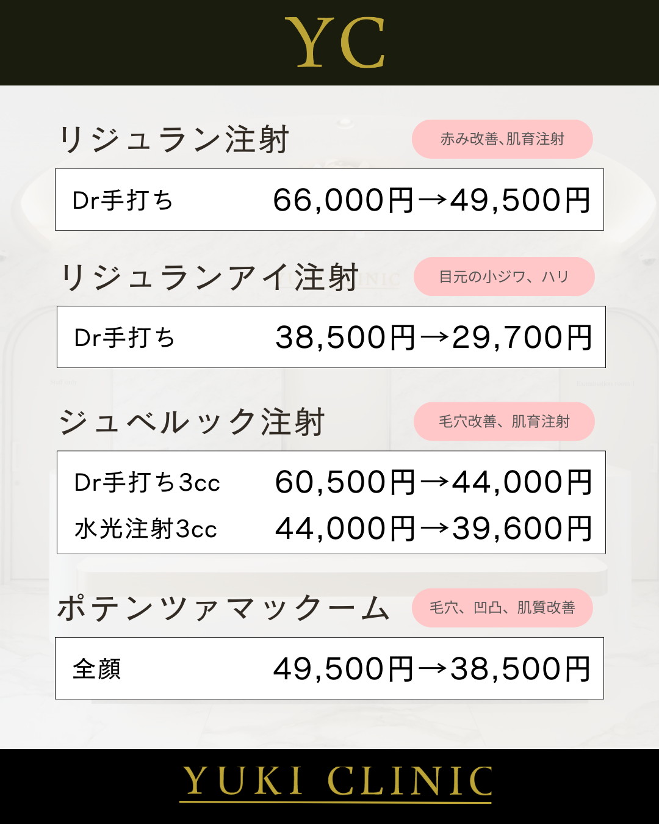Click the リジュラン注射 heading
Image resolution: width=659 pixels, height=824 pixels.
pos(173,139)
